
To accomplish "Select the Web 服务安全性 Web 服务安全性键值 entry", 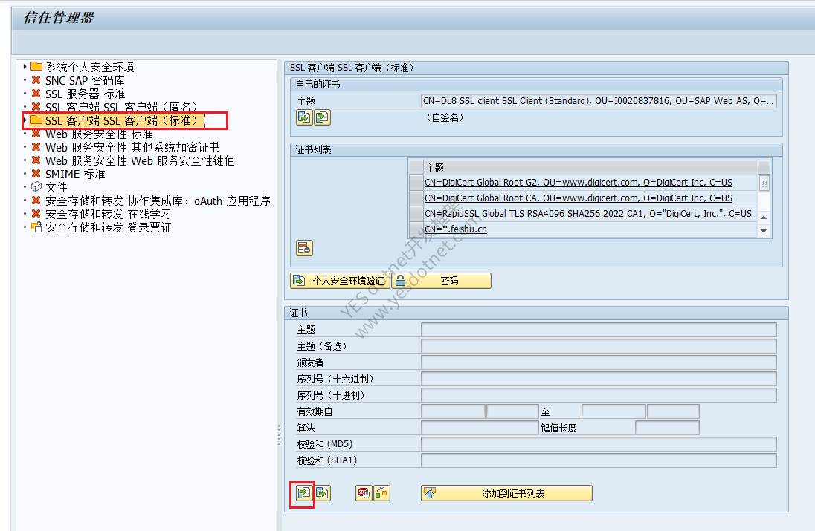I will (140, 161).
